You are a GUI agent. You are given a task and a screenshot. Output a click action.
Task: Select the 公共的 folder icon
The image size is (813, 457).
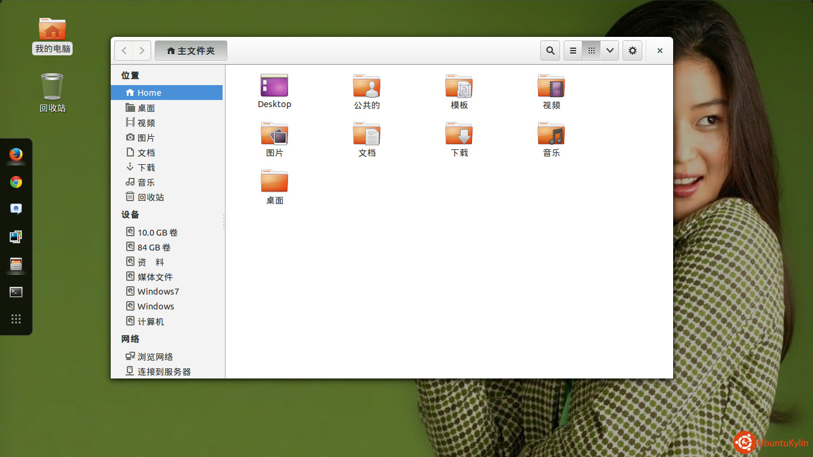[x=367, y=92]
